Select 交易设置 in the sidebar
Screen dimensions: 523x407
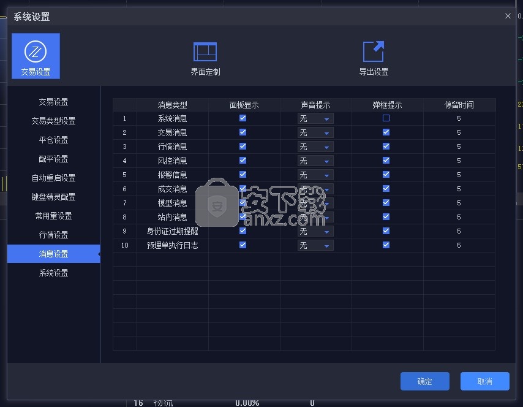point(53,102)
